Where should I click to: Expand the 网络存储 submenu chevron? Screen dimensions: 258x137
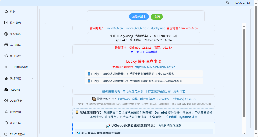coord(32,79)
